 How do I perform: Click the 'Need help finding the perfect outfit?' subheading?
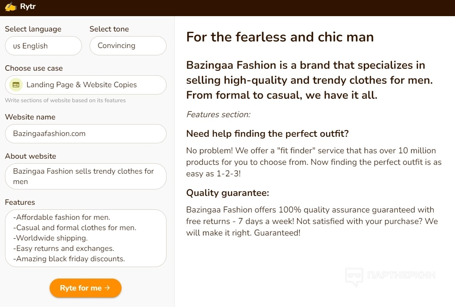[x=267, y=134]
